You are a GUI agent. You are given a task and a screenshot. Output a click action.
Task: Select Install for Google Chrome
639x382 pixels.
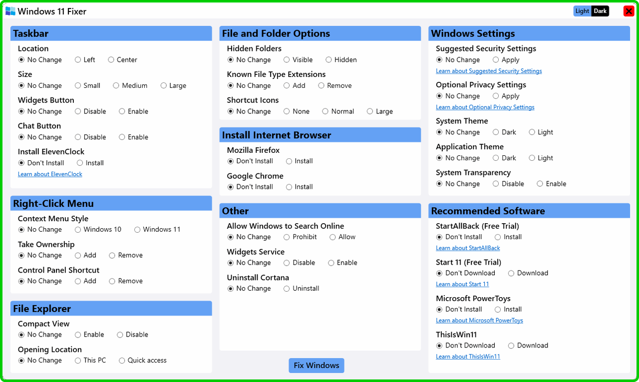[300, 187]
